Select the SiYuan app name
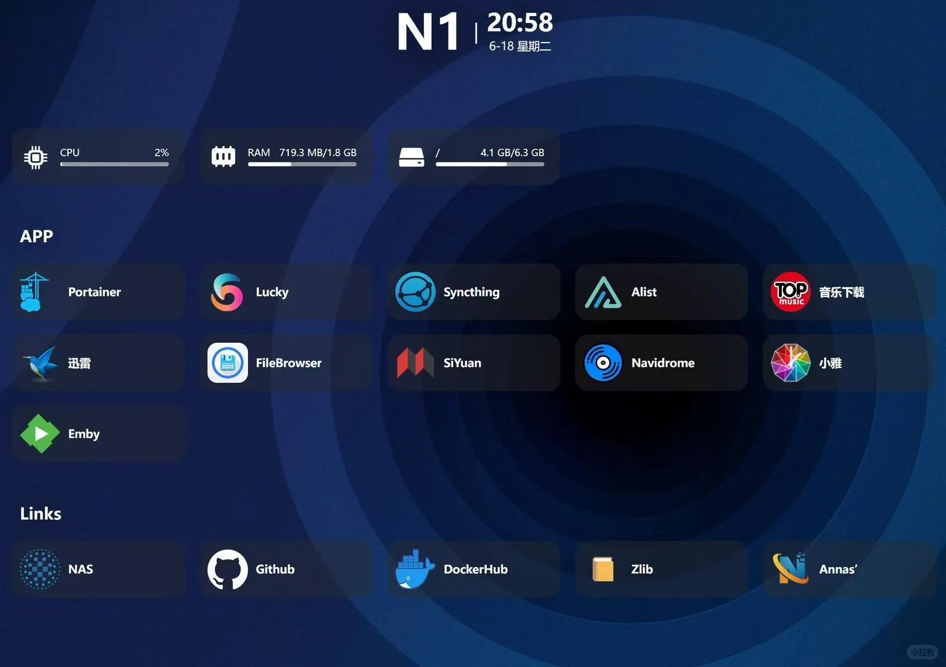The width and height of the screenshot is (946, 667). (x=462, y=363)
